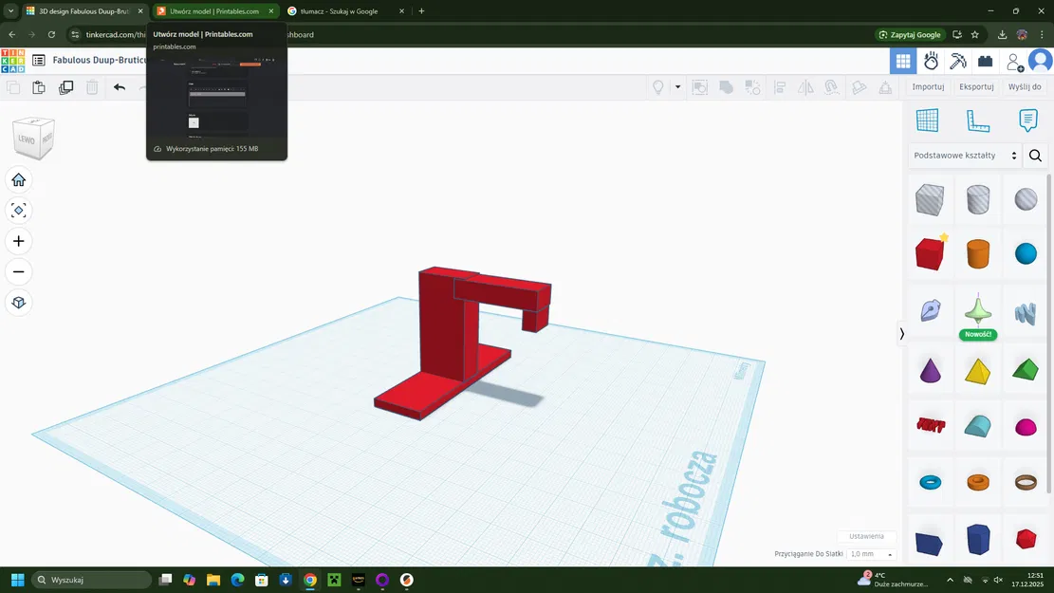Click the greyed-out Copy icon
1054x593 pixels.
12,87
